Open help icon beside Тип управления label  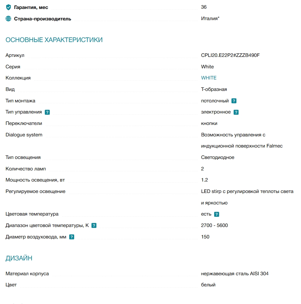(47, 112)
